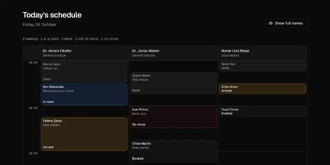Open Ken Watanabe blood pressure check card

click(x=84, y=94)
